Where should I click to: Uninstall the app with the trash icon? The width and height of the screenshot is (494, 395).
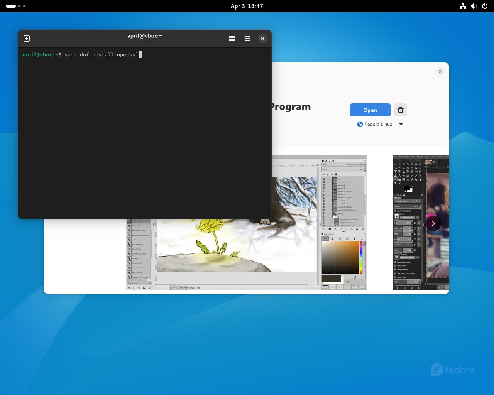401,110
